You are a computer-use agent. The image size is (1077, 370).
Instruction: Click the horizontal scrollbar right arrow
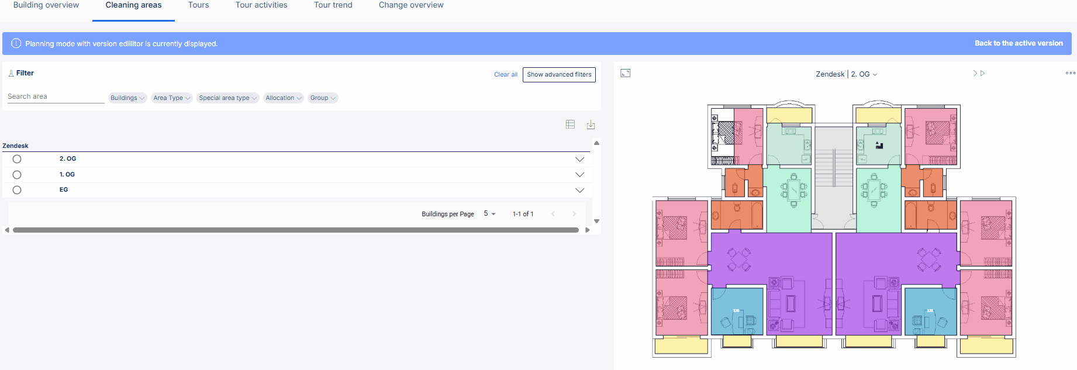point(588,230)
